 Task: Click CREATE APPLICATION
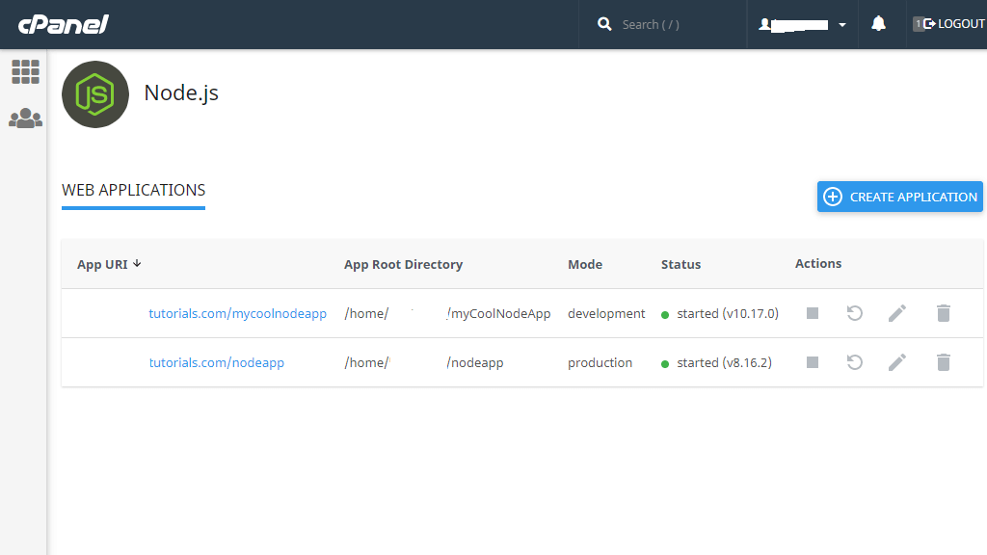[899, 197]
